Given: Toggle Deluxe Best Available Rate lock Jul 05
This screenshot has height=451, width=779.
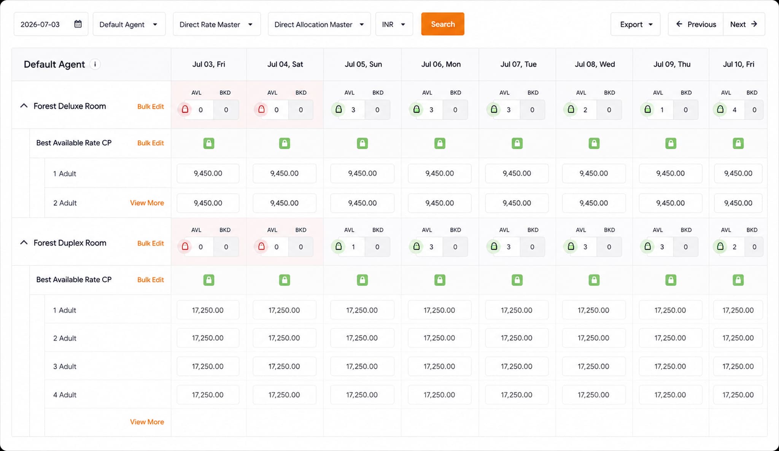Looking at the screenshot, I should click(x=362, y=143).
